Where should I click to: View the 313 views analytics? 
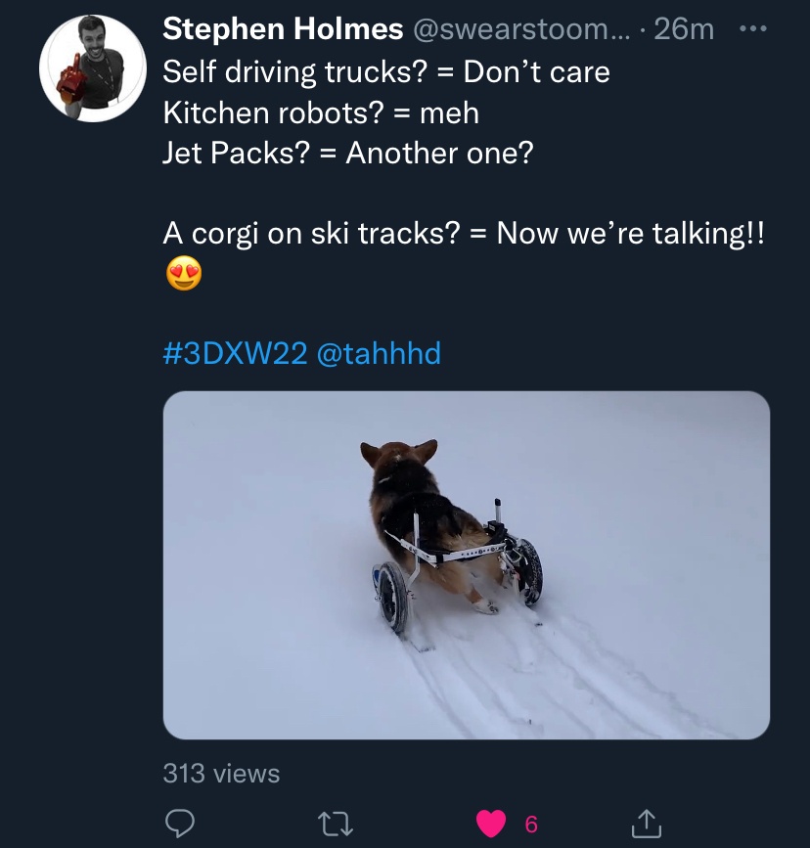(x=221, y=774)
